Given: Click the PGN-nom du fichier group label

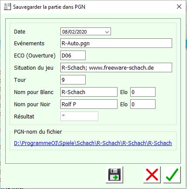Looking at the screenshot, I should pos(38,132).
